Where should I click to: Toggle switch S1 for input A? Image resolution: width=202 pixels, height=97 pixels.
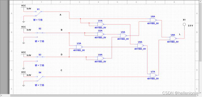[x=39, y=14]
